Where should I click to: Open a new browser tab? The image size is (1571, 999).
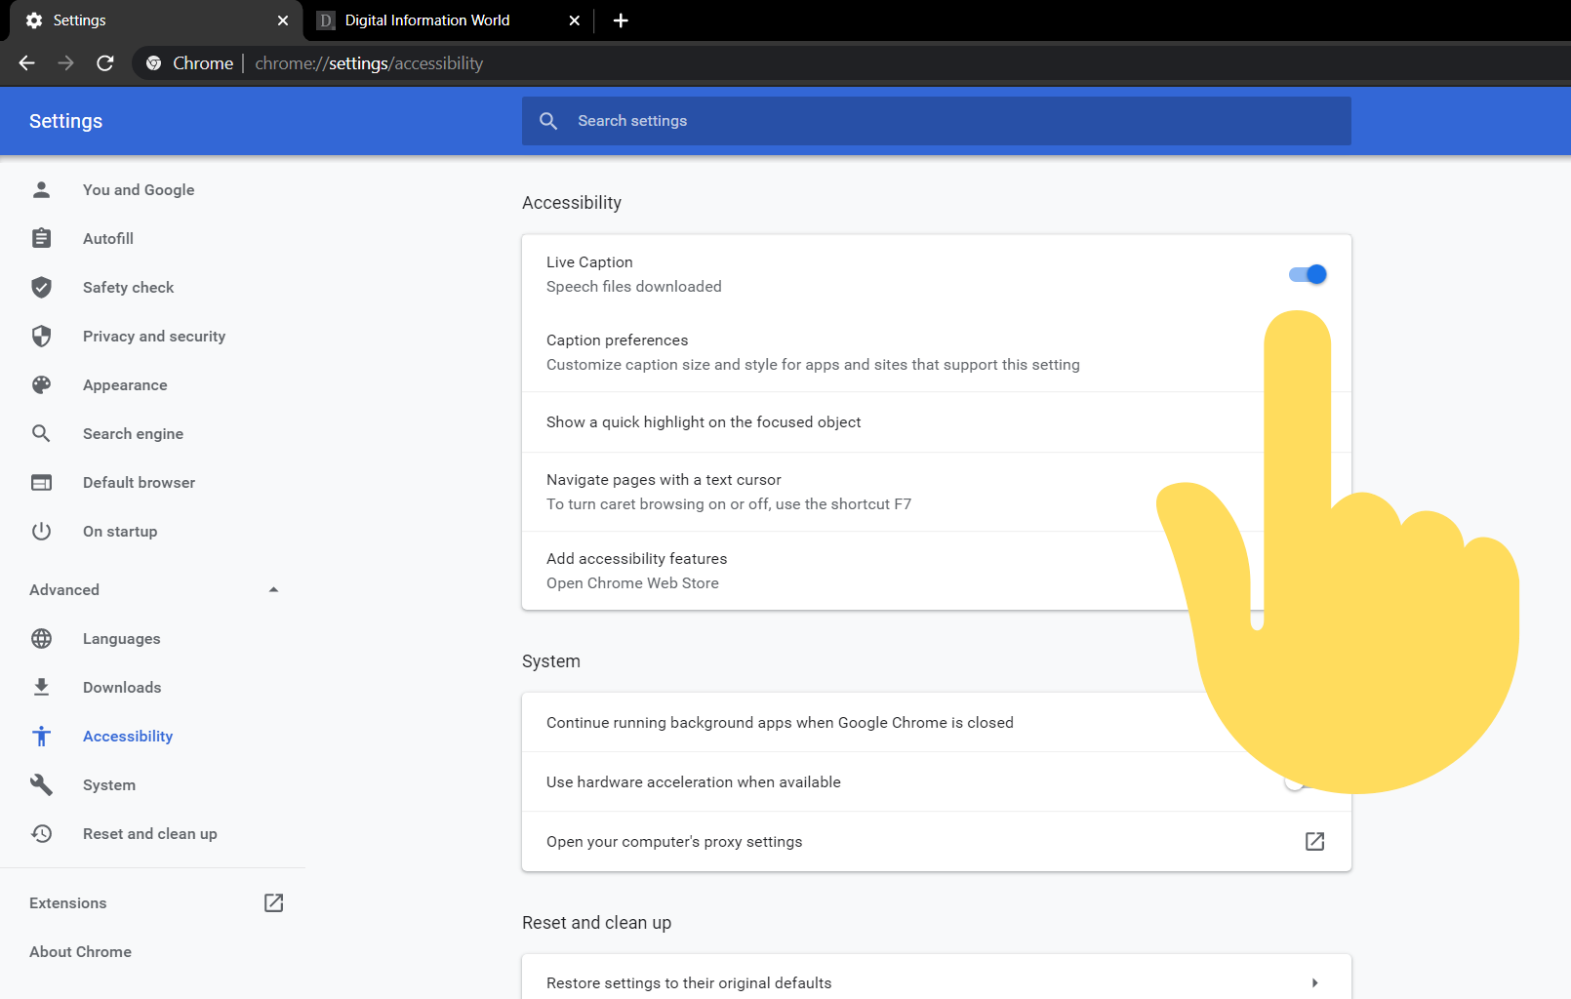[x=621, y=20]
